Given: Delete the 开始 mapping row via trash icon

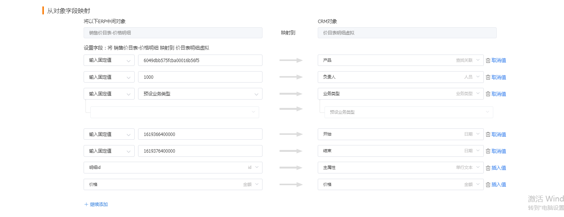Looking at the screenshot, I should (488, 134).
